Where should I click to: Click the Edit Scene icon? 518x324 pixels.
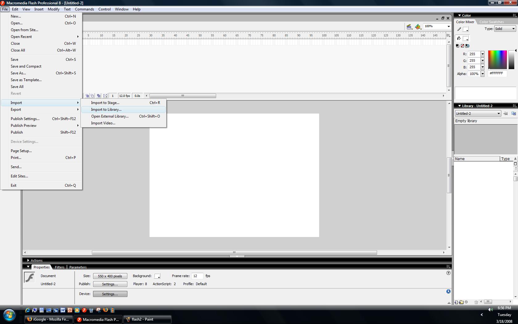(409, 27)
